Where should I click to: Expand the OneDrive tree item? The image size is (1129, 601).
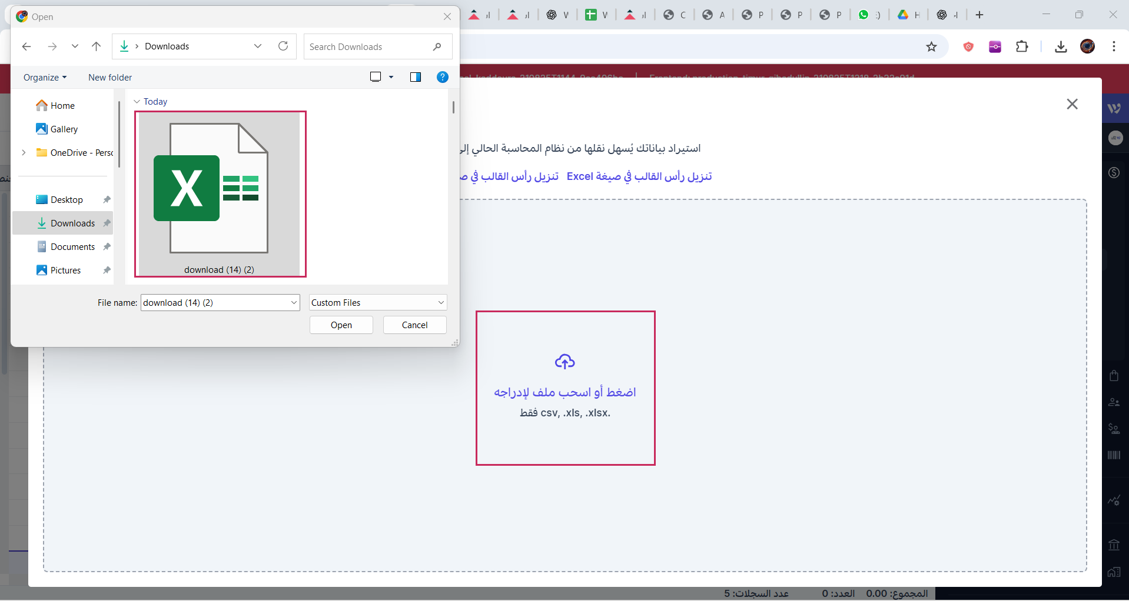click(x=24, y=153)
